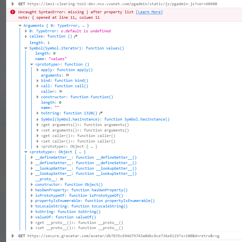Expand the apply: function apply() entry
The width and height of the screenshot is (242, 242).
38,70
